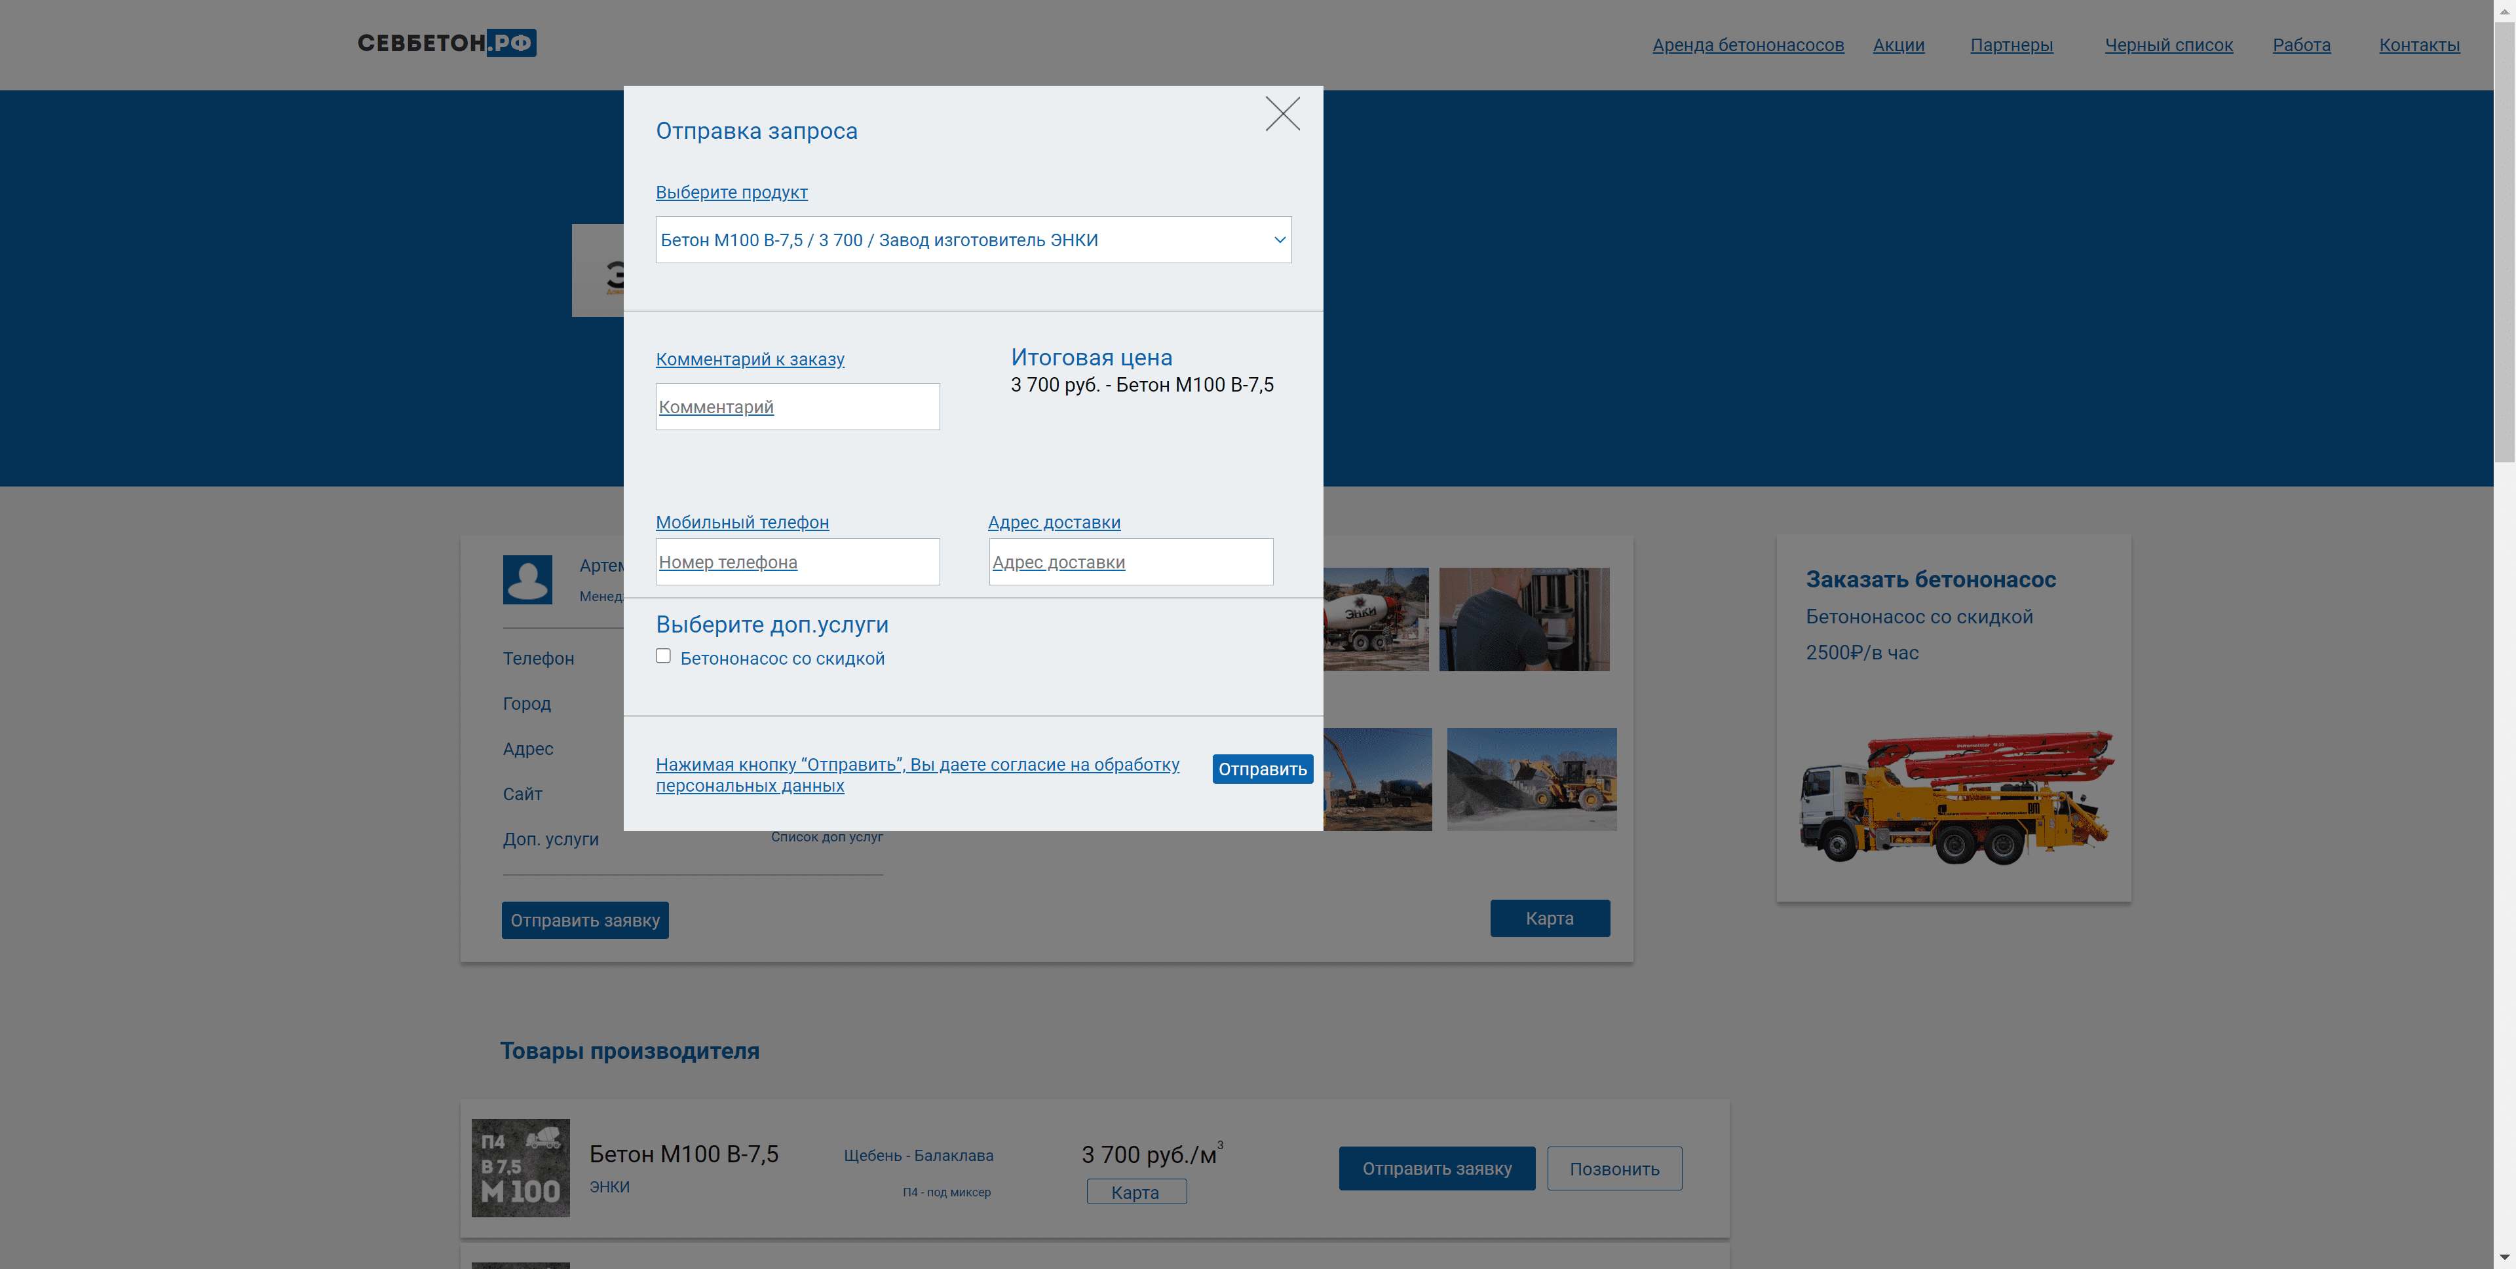Click the Список доп услуг text
Screen dimensions: 2516x1269
(826, 837)
